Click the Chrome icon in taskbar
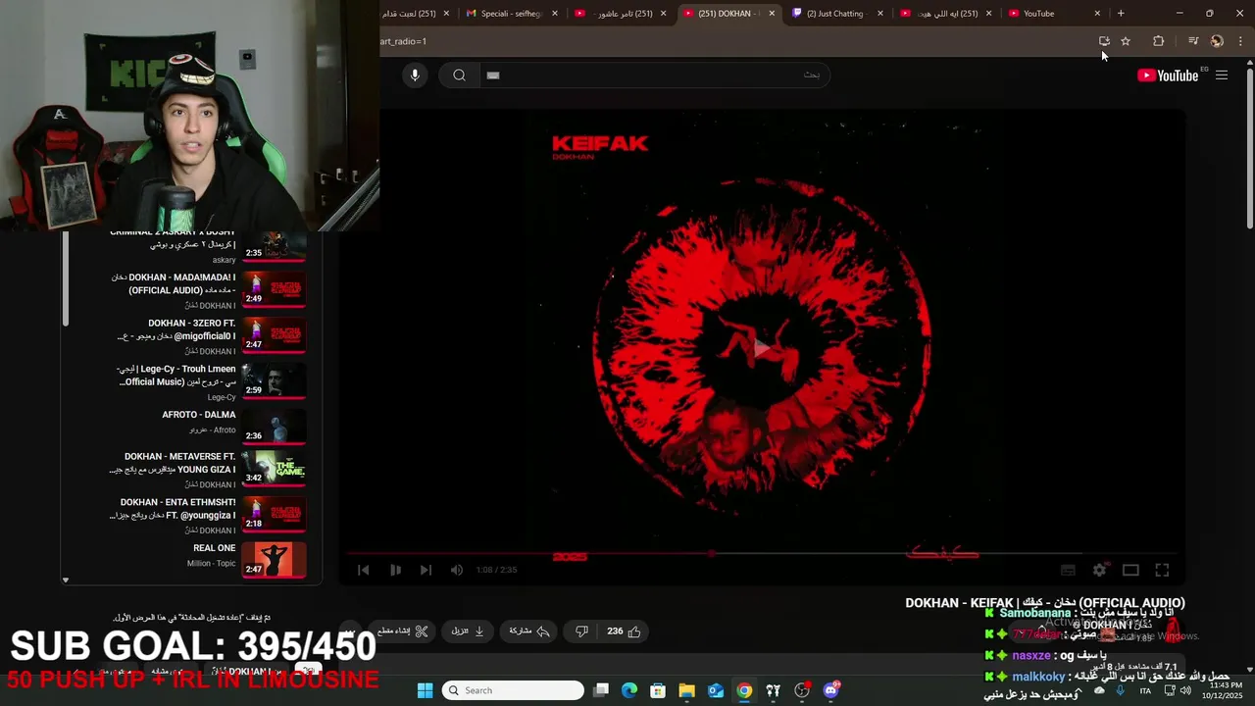Viewport: 1255px width, 706px height. (745, 690)
